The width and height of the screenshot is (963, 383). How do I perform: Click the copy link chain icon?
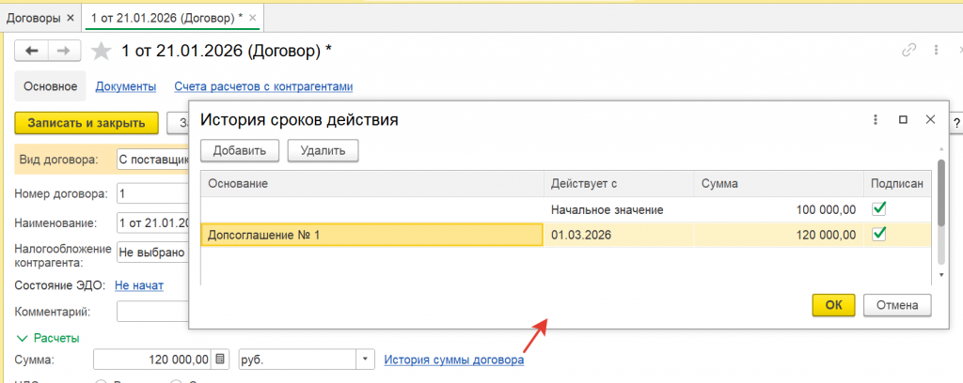point(908,50)
